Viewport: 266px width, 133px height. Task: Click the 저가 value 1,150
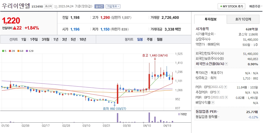(x=105, y=29)
